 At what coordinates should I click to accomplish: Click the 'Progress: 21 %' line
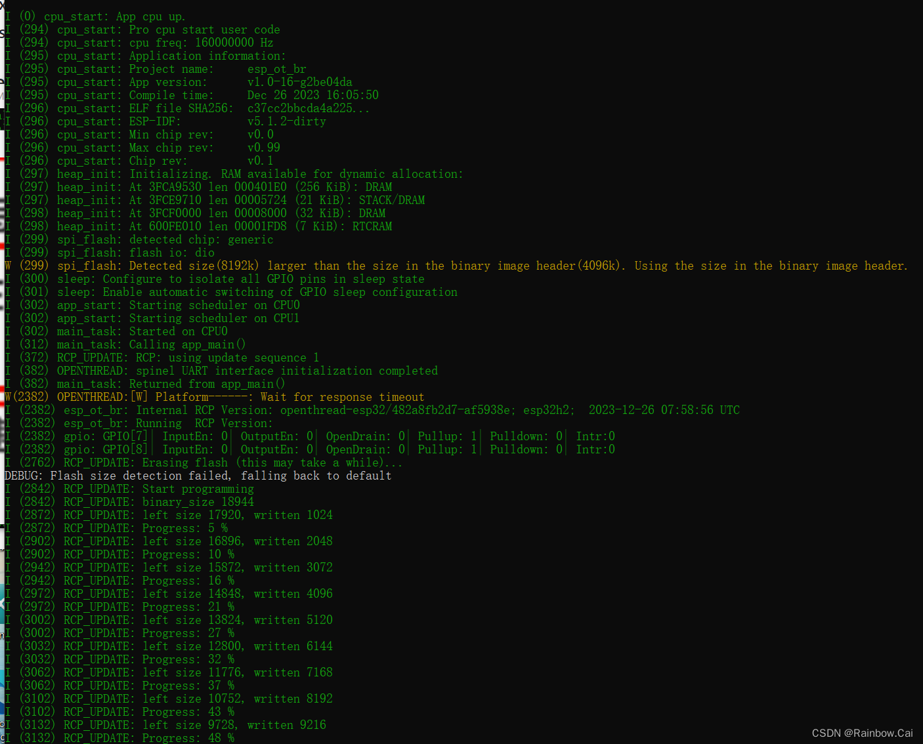coord(119,607)
